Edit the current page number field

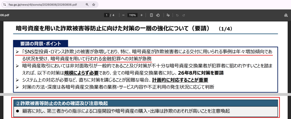[x=106, y=15]
